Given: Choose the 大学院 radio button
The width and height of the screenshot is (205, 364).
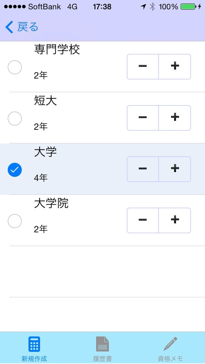Looking at the screenshot, I should coord(15,221).
